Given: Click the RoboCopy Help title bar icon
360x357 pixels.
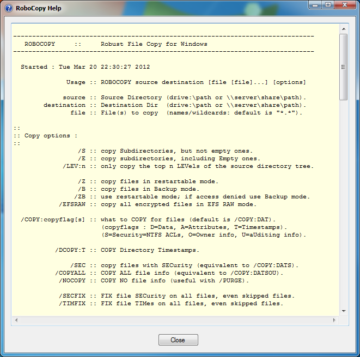Looking at the screenshot, I should pos(9,8).
